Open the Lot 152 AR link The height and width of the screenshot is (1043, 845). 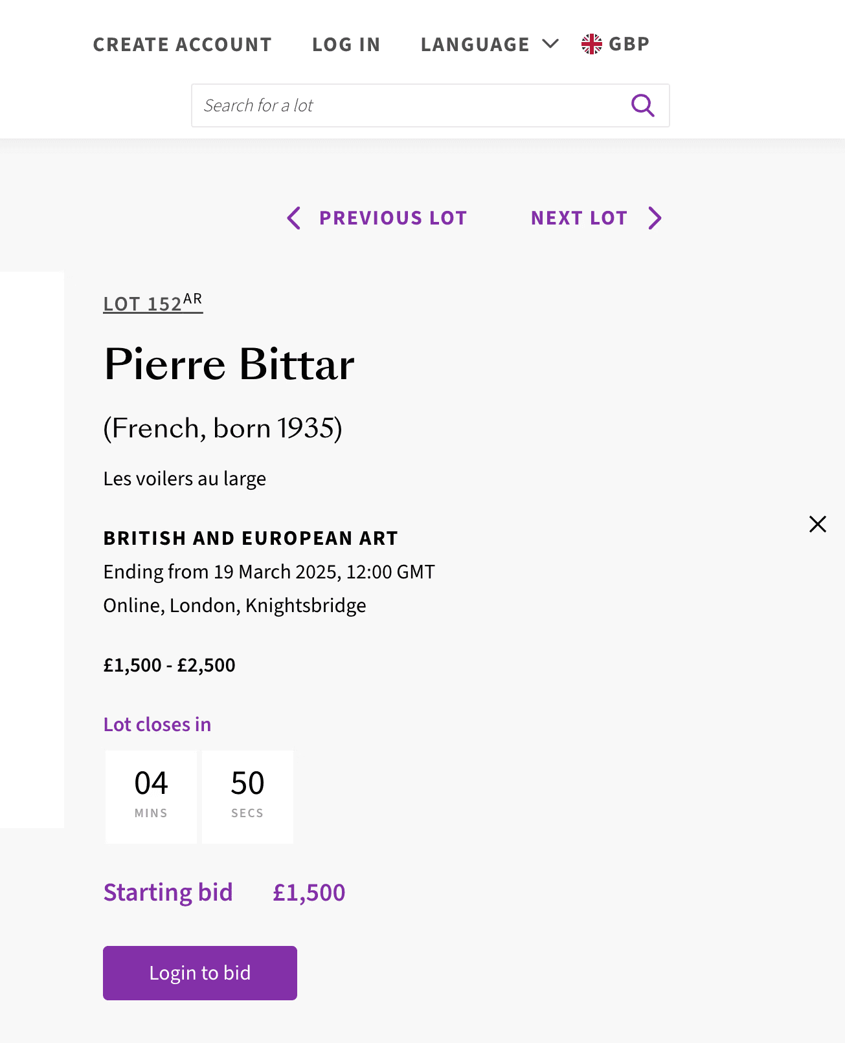[x=153, y=303]
